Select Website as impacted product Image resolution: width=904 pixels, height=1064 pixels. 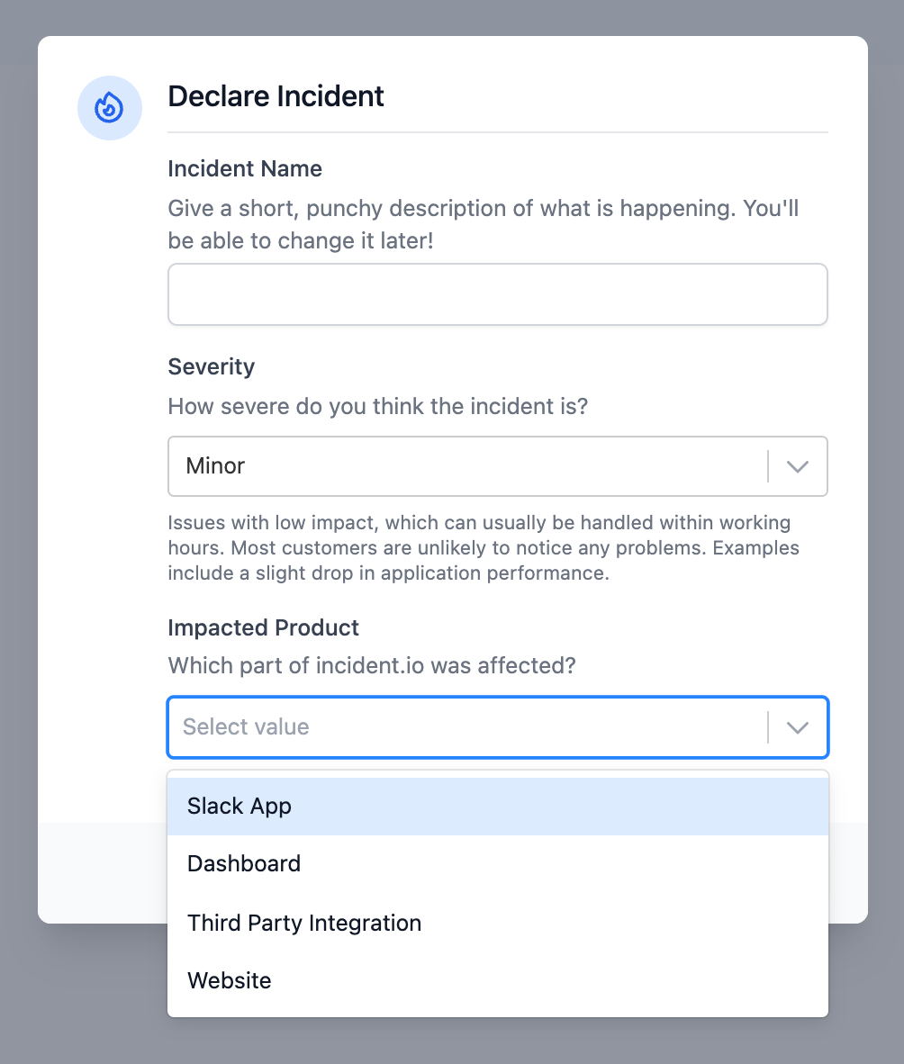coord(498,980)
